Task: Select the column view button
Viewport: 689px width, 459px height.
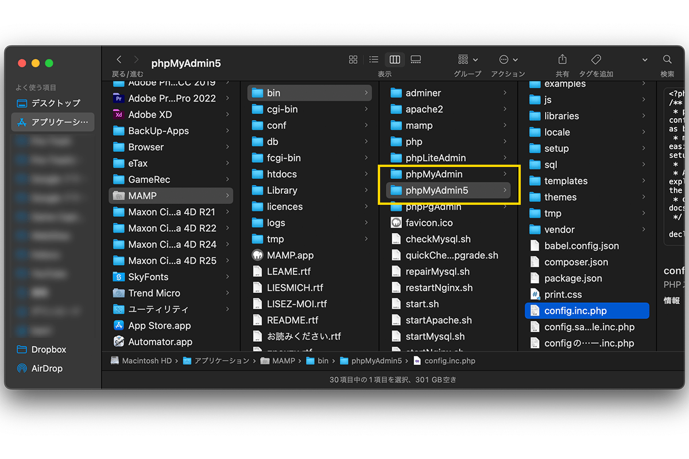Action: click(394, 60)
